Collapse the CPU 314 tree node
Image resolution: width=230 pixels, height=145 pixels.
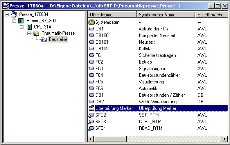22,27
